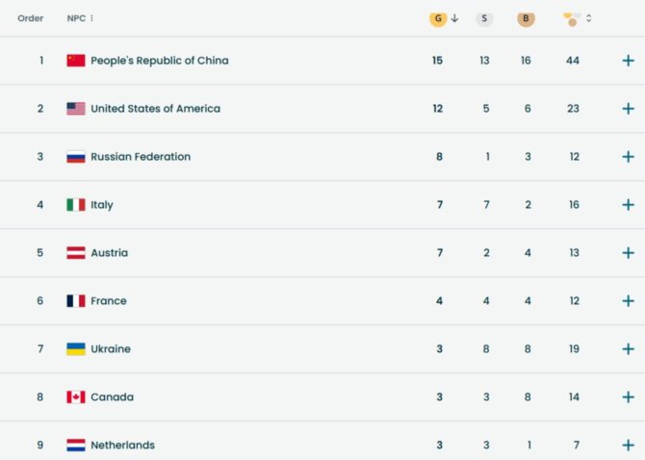Select the Austria country name
Viewport: 645px width, 460px height.
[x=109, y=253]
